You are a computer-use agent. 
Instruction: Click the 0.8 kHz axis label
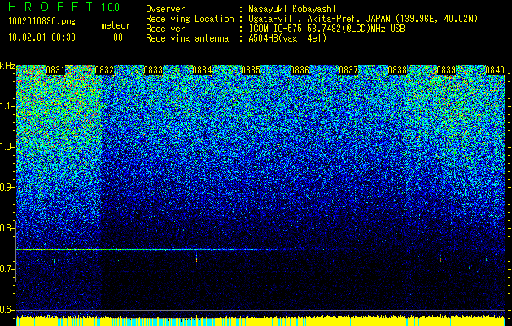(x=7, y=228)
